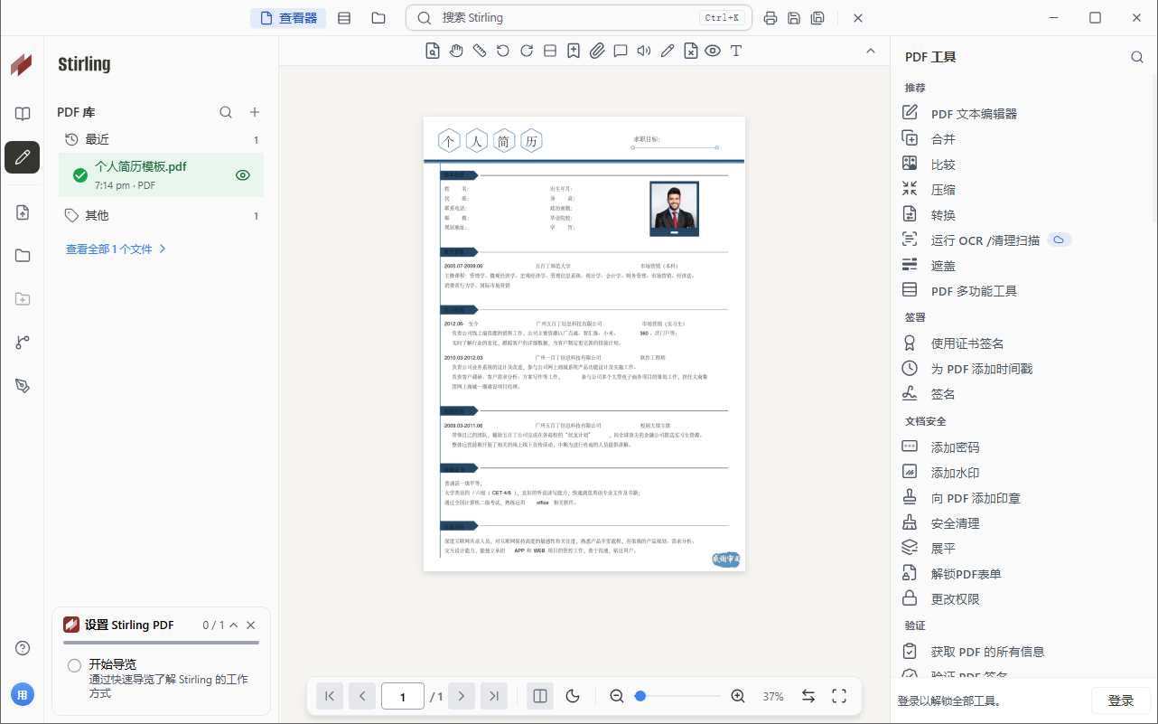Open the help question mark icon
The height and width of the screenshot is (724, 1158).
click(x=23, y=648)
